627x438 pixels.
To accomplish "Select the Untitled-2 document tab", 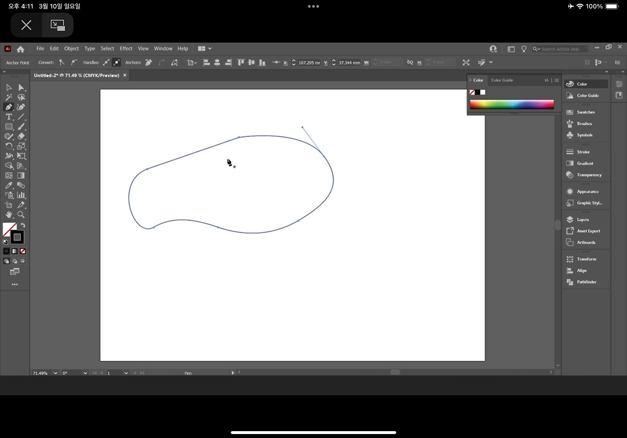I will 76,75.
